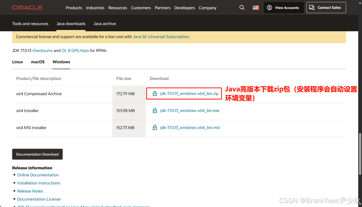Click the x64 MSI Installer description
The width and height of the screenshot is (362, 207).
coord(31,128)
